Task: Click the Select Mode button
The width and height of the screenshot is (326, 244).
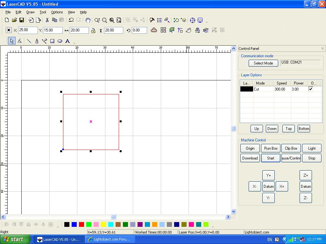Action: tap(263, 63)
